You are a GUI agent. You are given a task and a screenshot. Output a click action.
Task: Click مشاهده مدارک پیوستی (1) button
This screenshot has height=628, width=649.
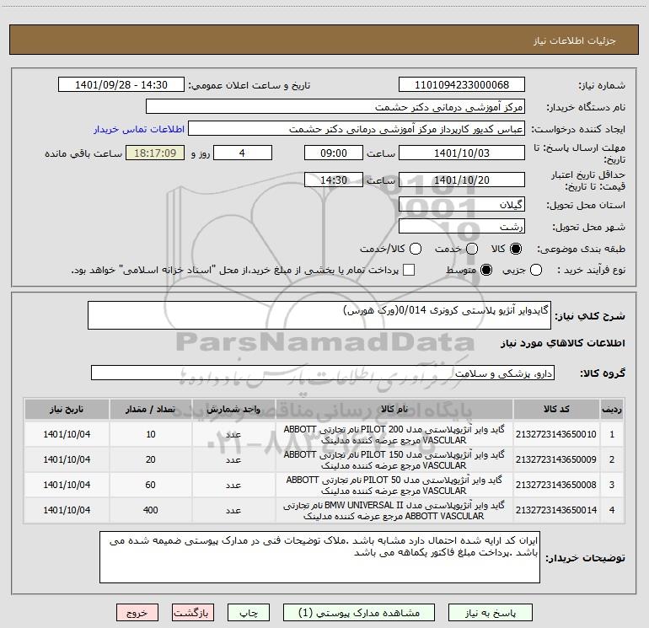(359, 613)
